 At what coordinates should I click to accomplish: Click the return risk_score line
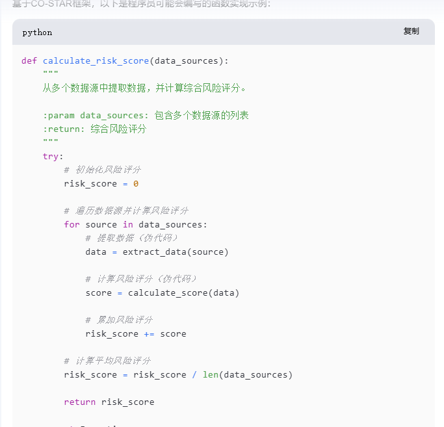(109, 402)
